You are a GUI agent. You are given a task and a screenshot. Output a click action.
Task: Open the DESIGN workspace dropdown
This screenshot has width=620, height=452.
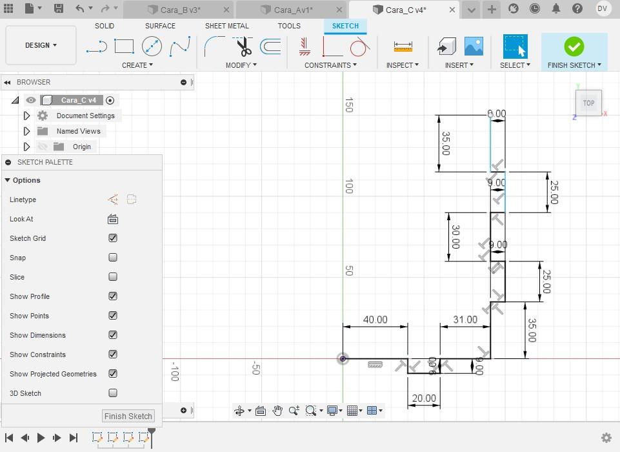pos(41,45)
